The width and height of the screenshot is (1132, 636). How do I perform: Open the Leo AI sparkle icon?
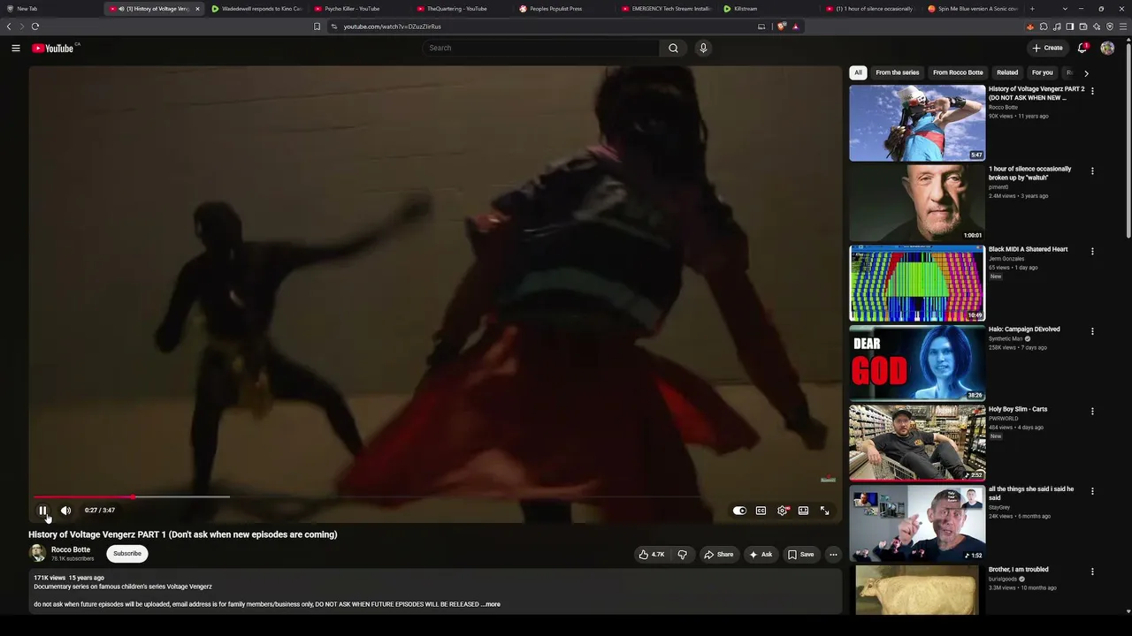coord(1097,26)
